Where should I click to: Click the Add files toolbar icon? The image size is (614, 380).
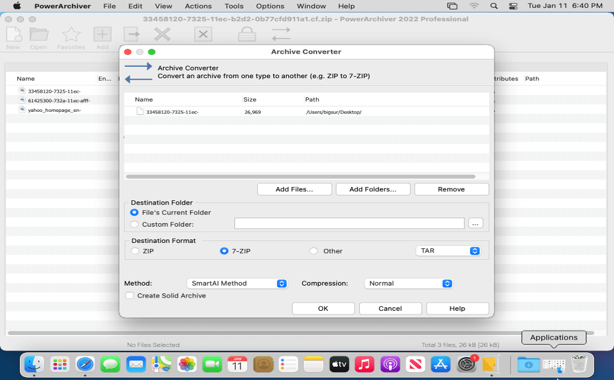pos(102,34)
